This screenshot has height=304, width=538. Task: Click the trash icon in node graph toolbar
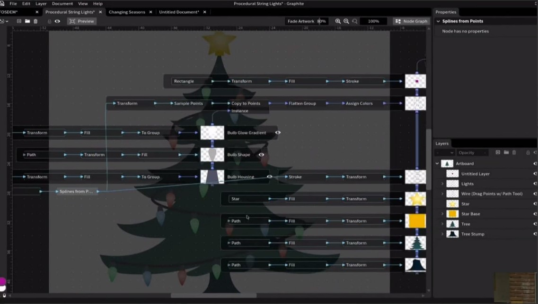pyautogui.click(x=35, y=21)
